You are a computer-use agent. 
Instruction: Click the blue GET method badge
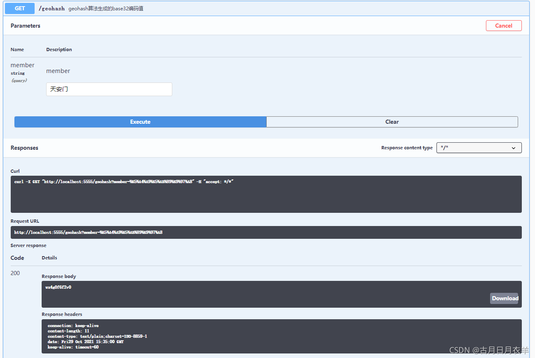[20, 8]
